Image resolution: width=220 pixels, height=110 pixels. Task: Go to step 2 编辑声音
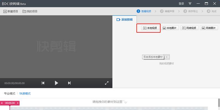coord(167,11)
